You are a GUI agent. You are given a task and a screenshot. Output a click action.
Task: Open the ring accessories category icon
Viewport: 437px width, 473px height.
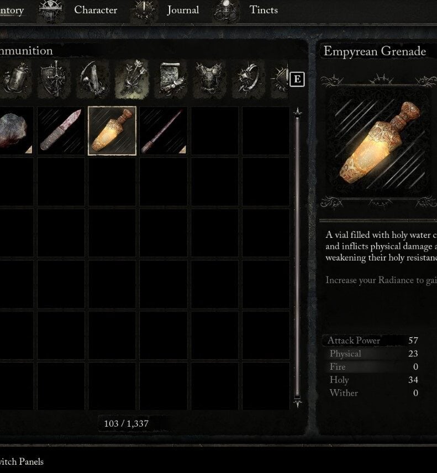[249, 79]
